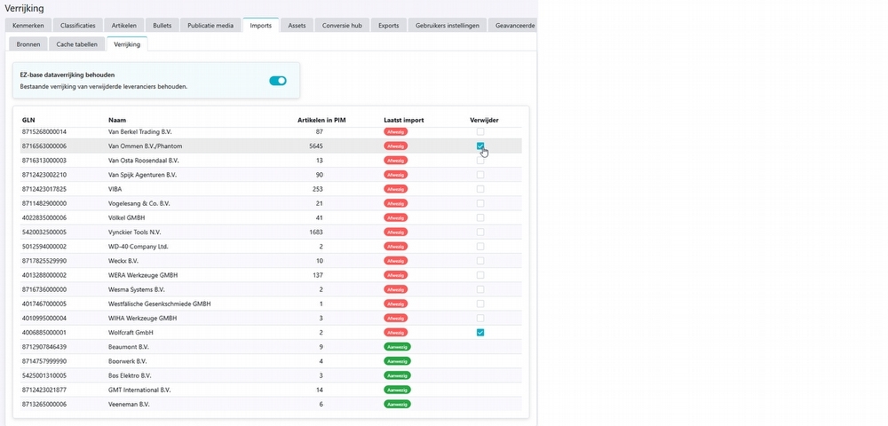Click the Aanwezig badge for Beaumont B.V.
888x426 pixels.
[397, 347]
